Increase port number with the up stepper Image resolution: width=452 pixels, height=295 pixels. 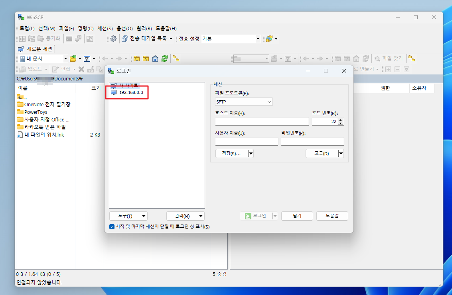tap(339, 119)
